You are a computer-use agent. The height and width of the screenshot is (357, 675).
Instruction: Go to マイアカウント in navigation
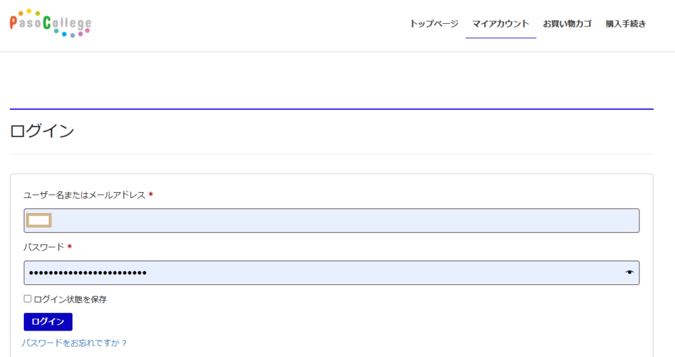(x=500, y=24)
